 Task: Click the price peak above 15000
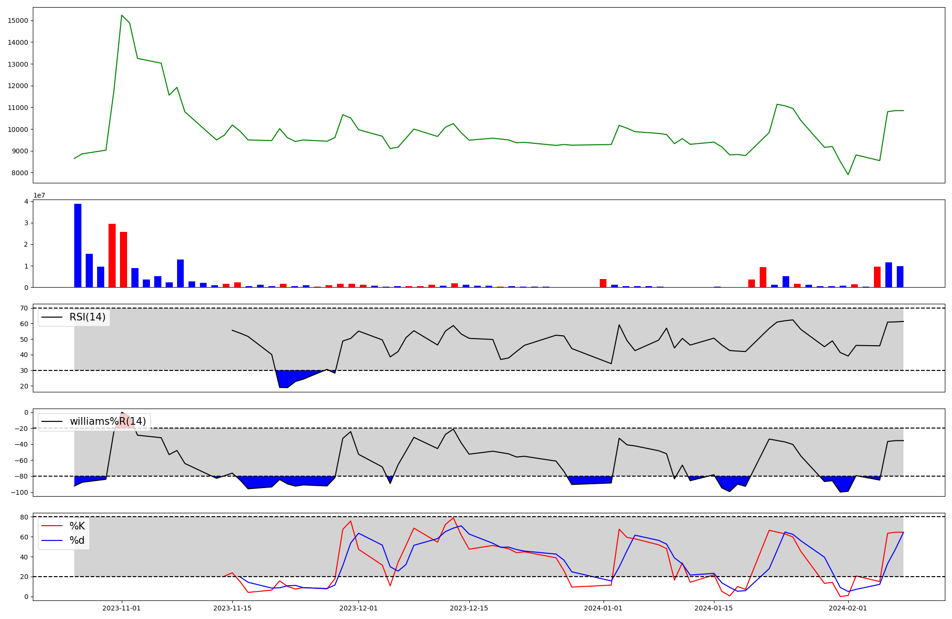pos(122,16)
